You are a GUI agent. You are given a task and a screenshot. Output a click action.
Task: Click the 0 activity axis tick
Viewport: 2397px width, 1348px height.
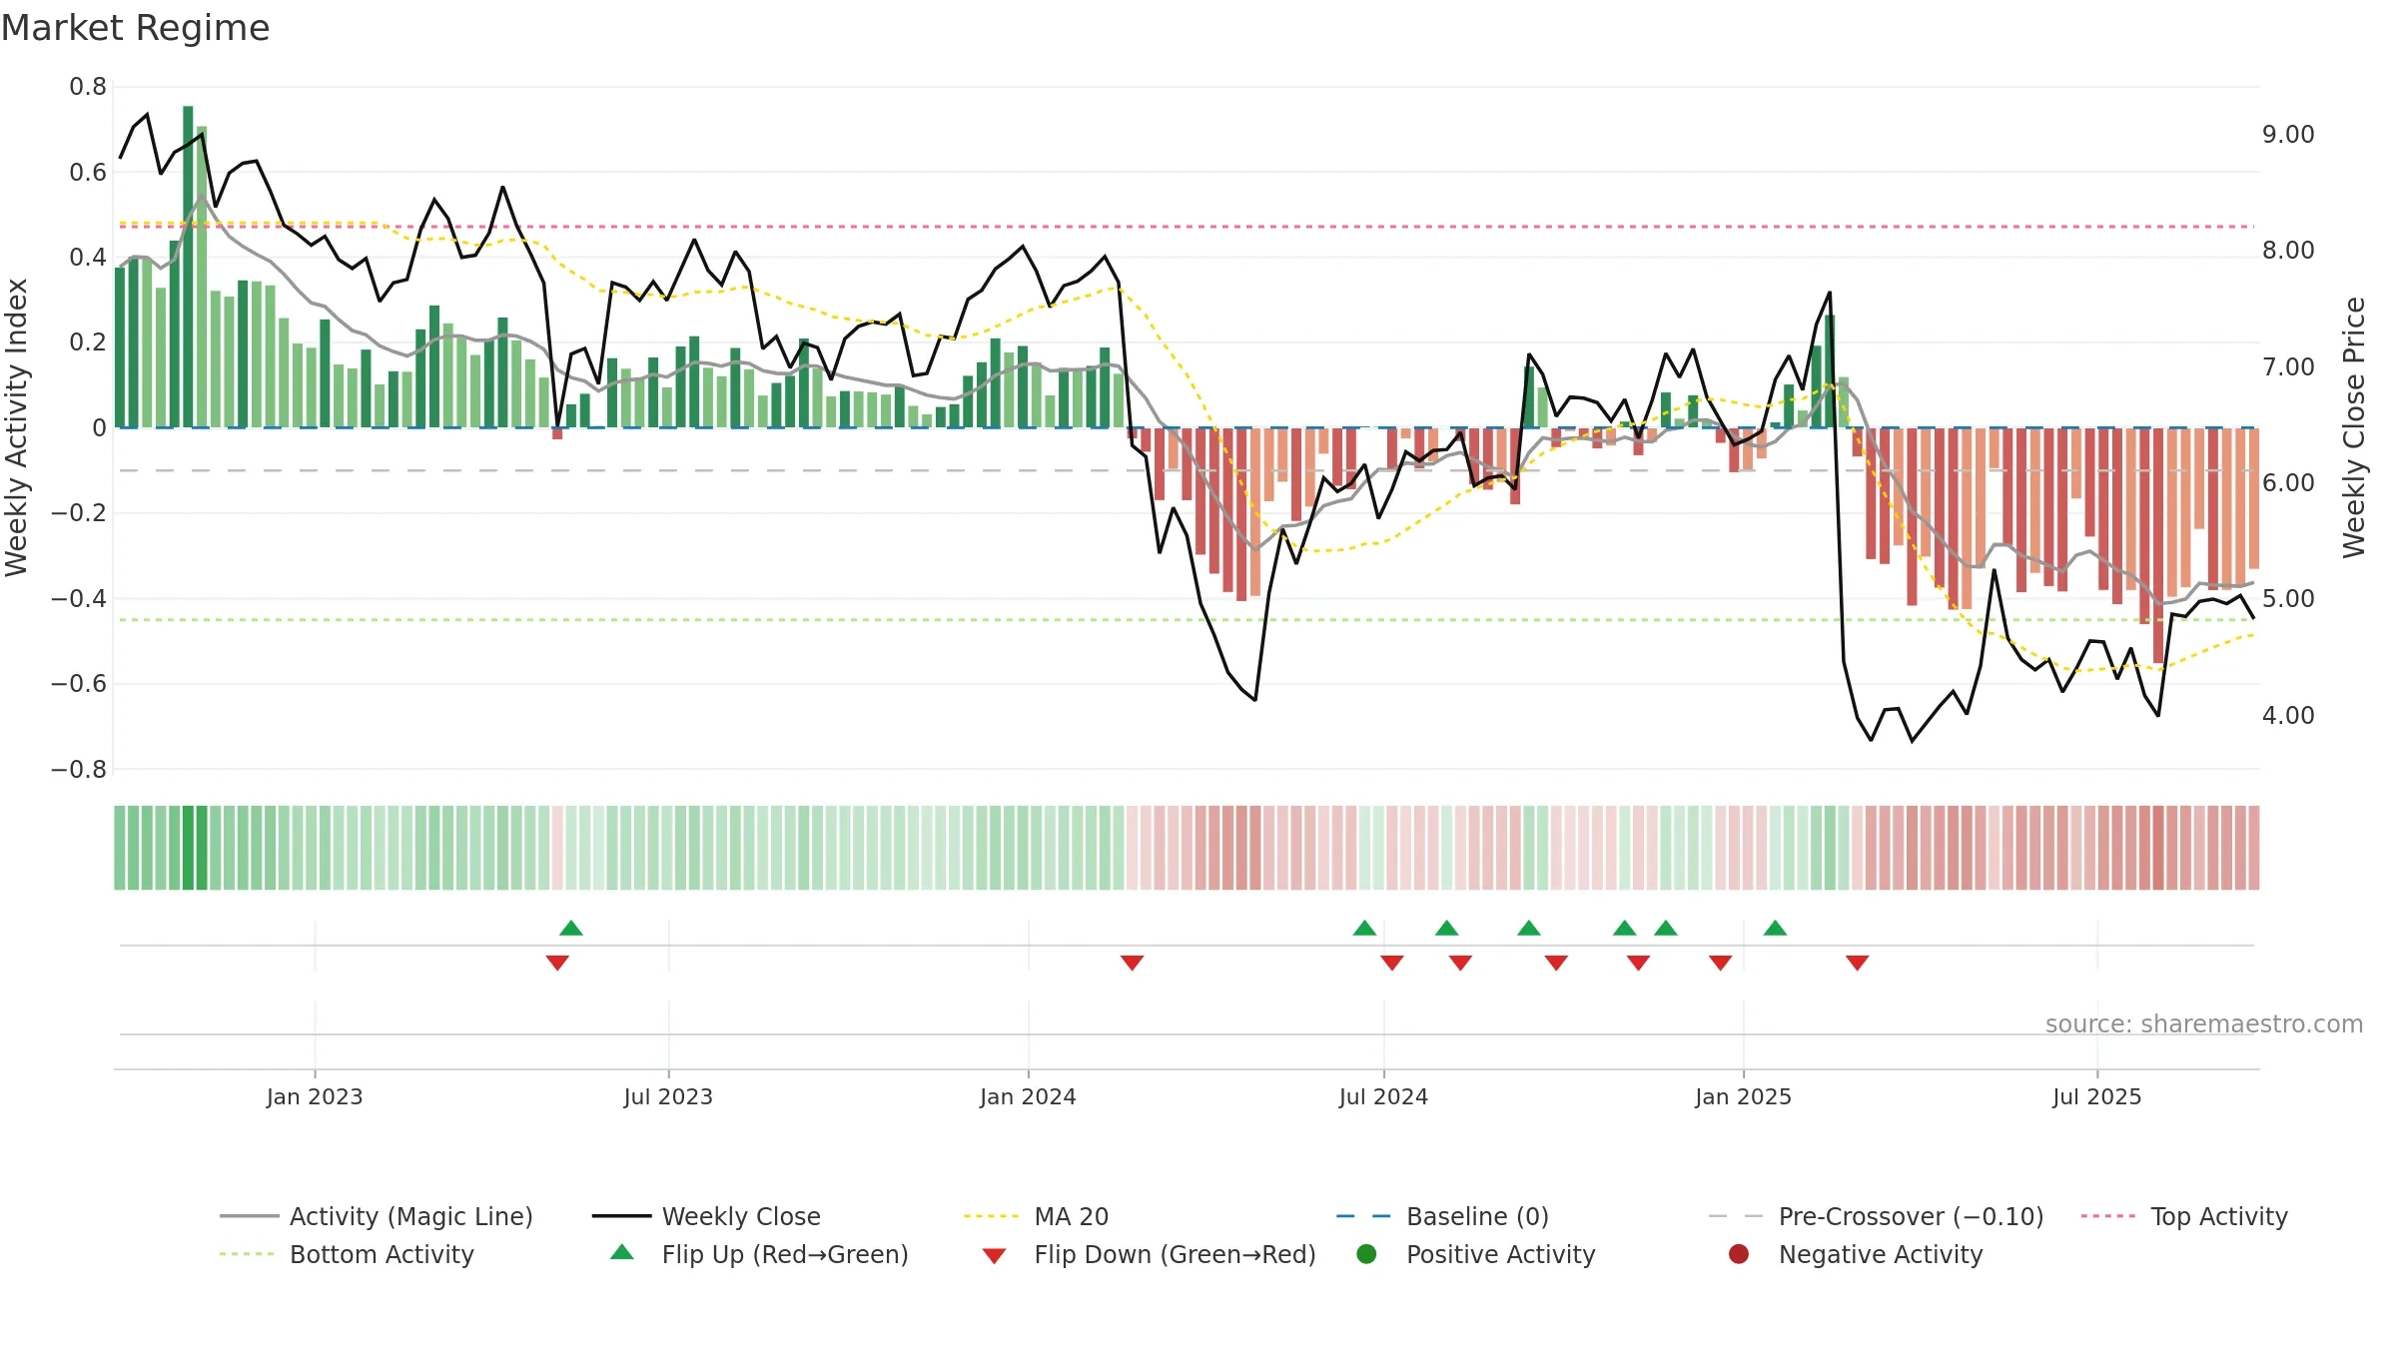coord(99,427)
